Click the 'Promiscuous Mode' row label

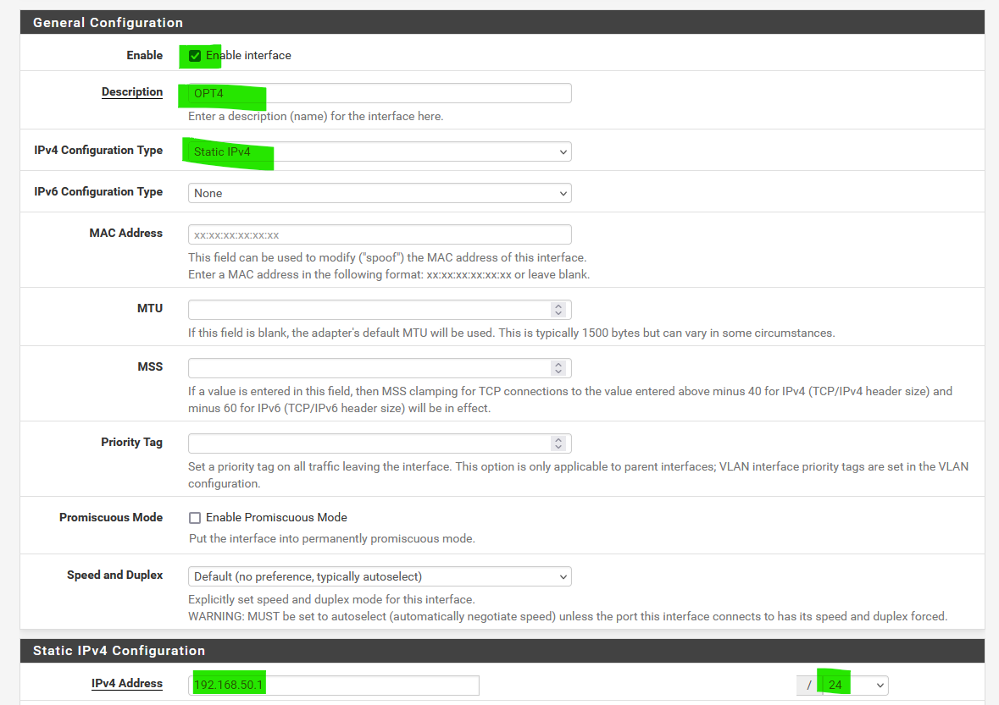[x=111, y=517]
